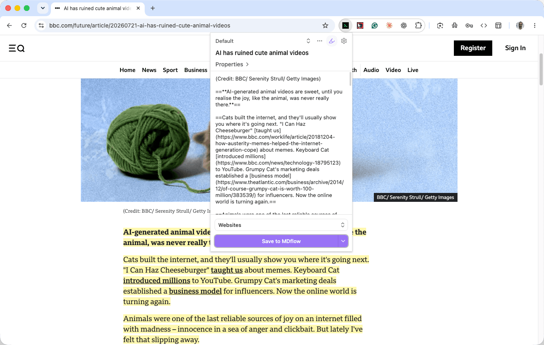This screenshot has width=544, height=345.
Task: Click the terminal-style clipper extension icon
Action: coord(346,25)
